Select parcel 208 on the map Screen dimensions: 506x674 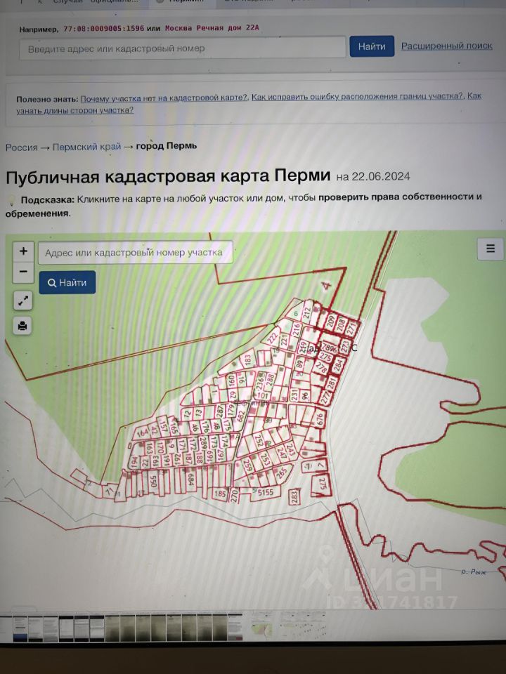342,324
